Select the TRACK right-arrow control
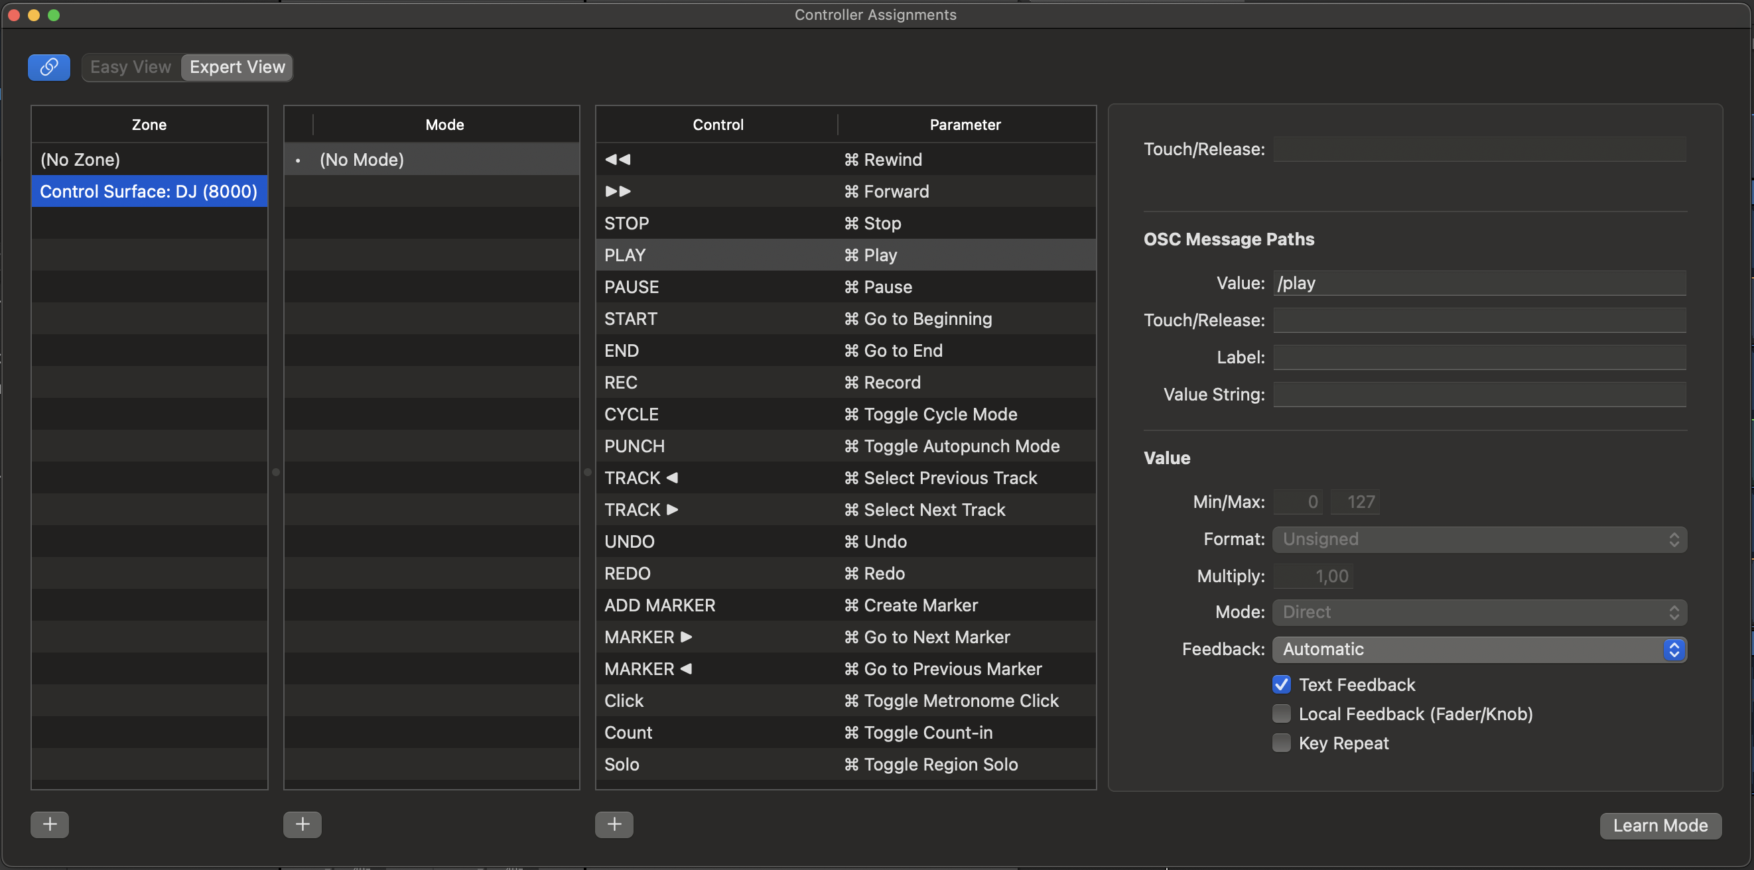The image size is (1754, 870). (x=846, y=510)
